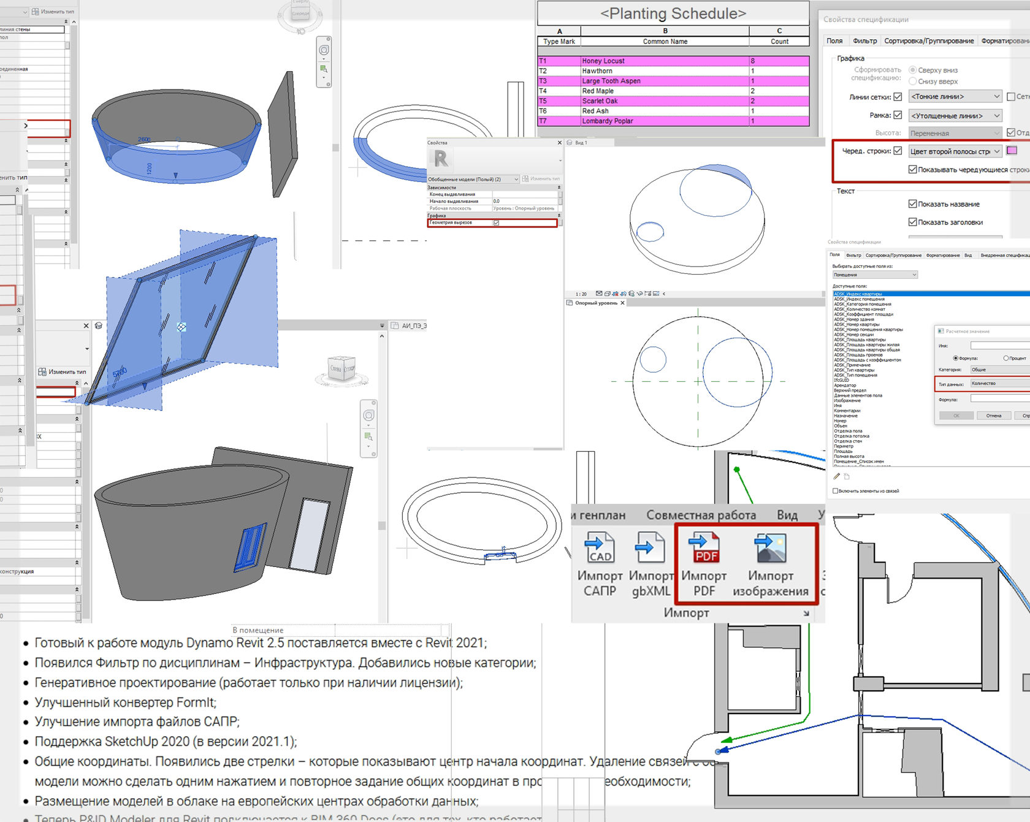Toggle the Рамка checkbox
This screenshot has height=822, width=1030.
coord(898,115)
